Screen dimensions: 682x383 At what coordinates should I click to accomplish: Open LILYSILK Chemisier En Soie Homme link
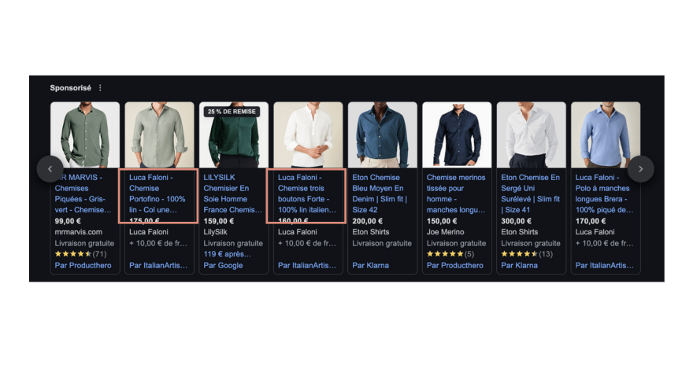[x=232, y=193]
